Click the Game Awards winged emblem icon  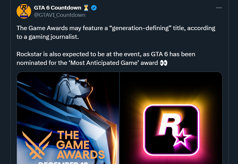click(37, 145)
